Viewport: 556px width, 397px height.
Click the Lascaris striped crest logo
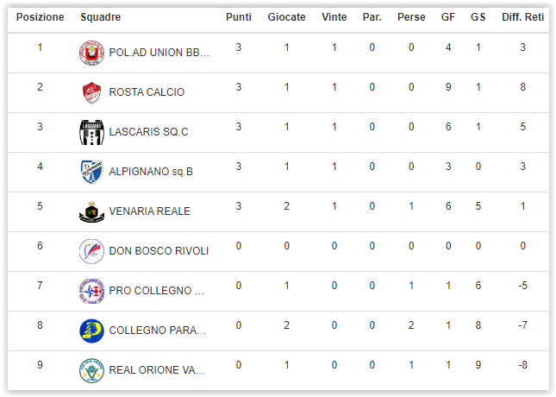point(92,132)
